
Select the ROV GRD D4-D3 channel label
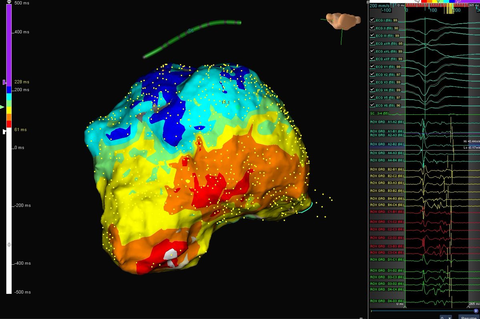(387, 301)
